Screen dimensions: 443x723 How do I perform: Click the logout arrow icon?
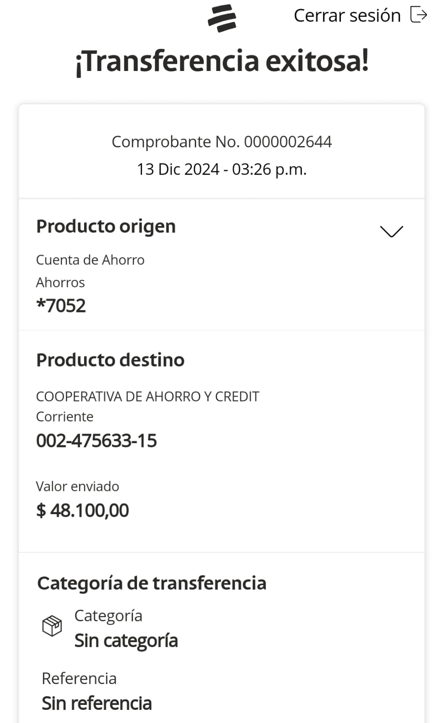tap(419, 15)
